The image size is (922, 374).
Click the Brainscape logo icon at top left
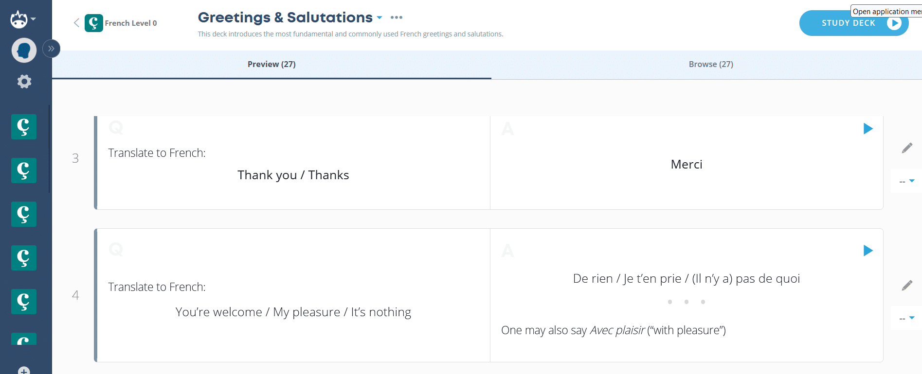19,19
